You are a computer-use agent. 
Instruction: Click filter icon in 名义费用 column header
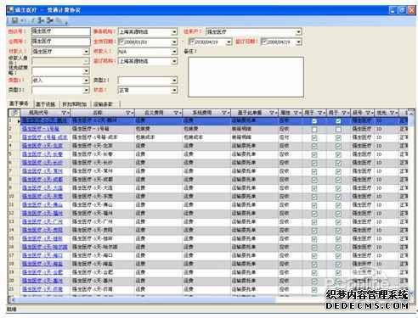tap(177, 113)
